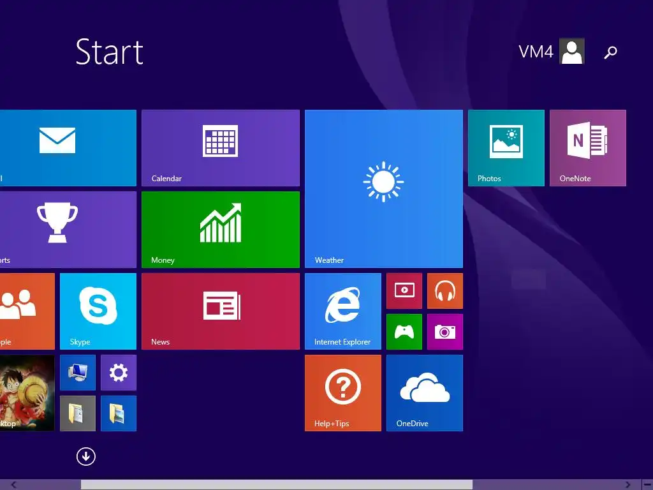Open the Pictures folder tile

tap(118, 413)
